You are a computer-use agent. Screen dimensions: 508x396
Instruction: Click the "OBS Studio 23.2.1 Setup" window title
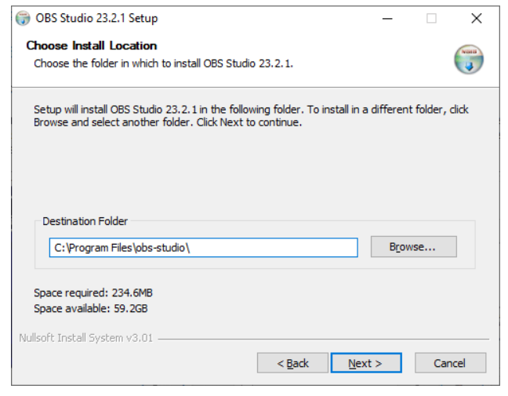click(96, 18)
